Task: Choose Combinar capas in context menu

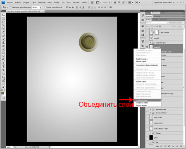Action: click(x=147, y=100)
